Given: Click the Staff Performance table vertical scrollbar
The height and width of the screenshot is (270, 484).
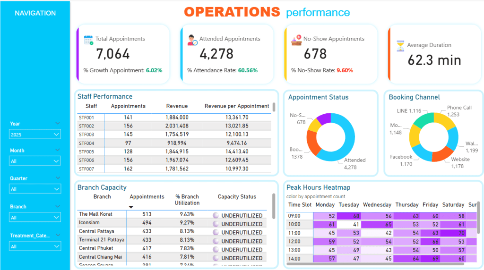Looking at the screenshot, I should click(x=274, y=107).
